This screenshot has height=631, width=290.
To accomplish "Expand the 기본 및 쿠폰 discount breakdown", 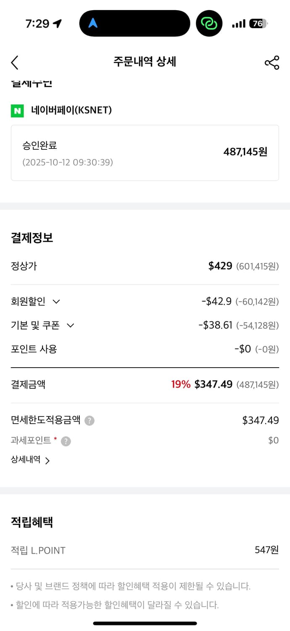I will point(70,325).
